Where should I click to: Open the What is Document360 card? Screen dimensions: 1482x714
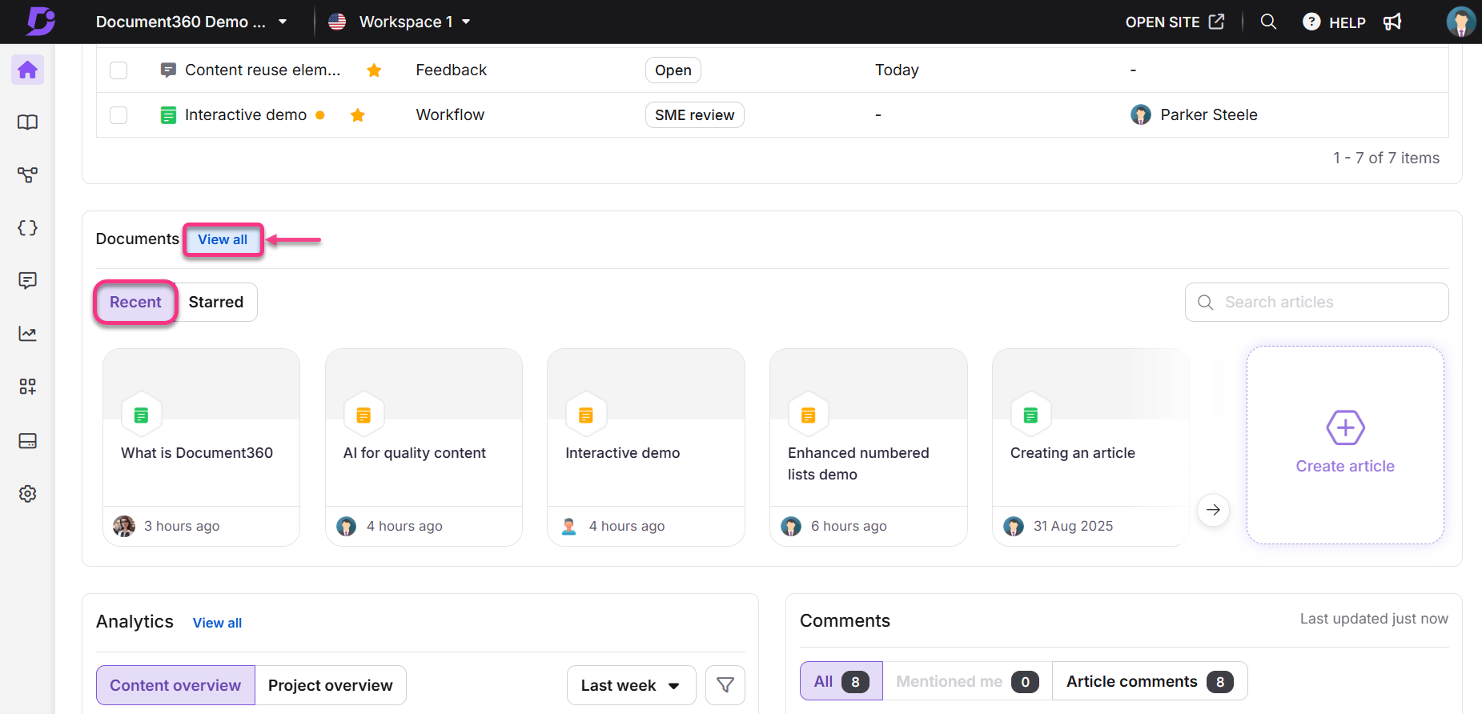201,447
